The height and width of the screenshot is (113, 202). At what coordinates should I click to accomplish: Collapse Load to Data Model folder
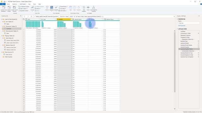[x=2, y=19]
